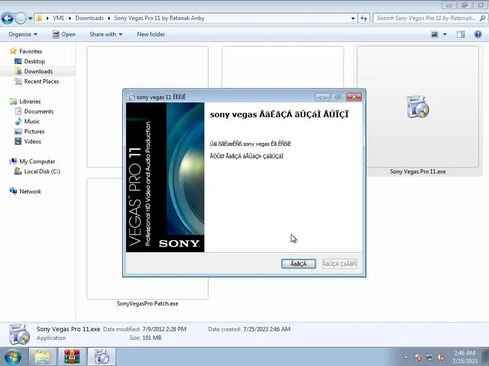Click the Windows Start button

13,357
